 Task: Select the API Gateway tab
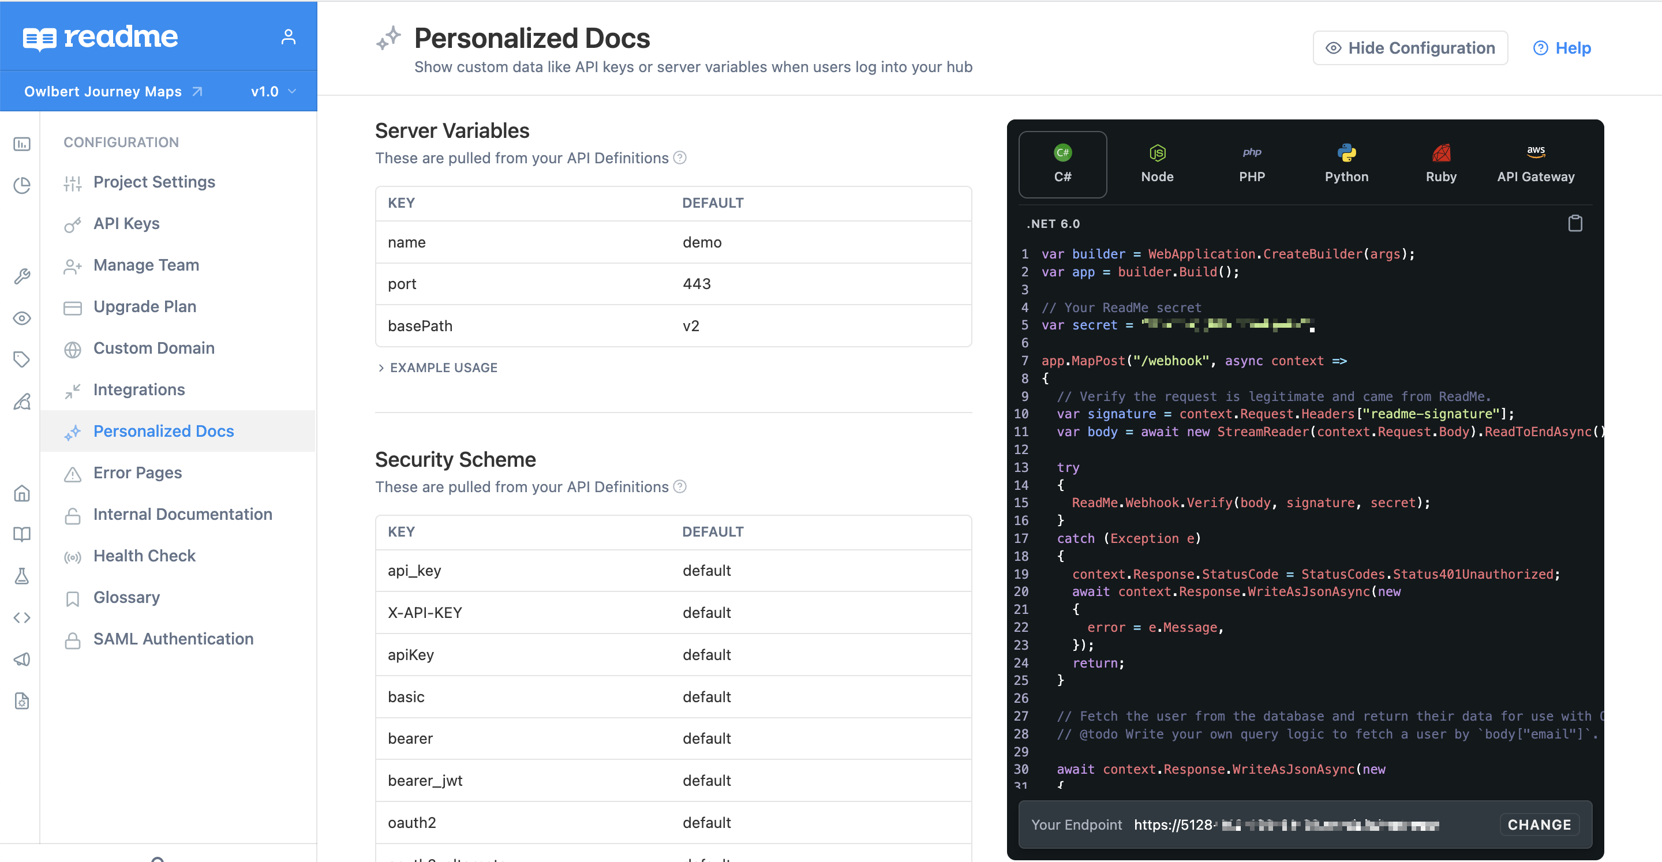(1535, 164)
